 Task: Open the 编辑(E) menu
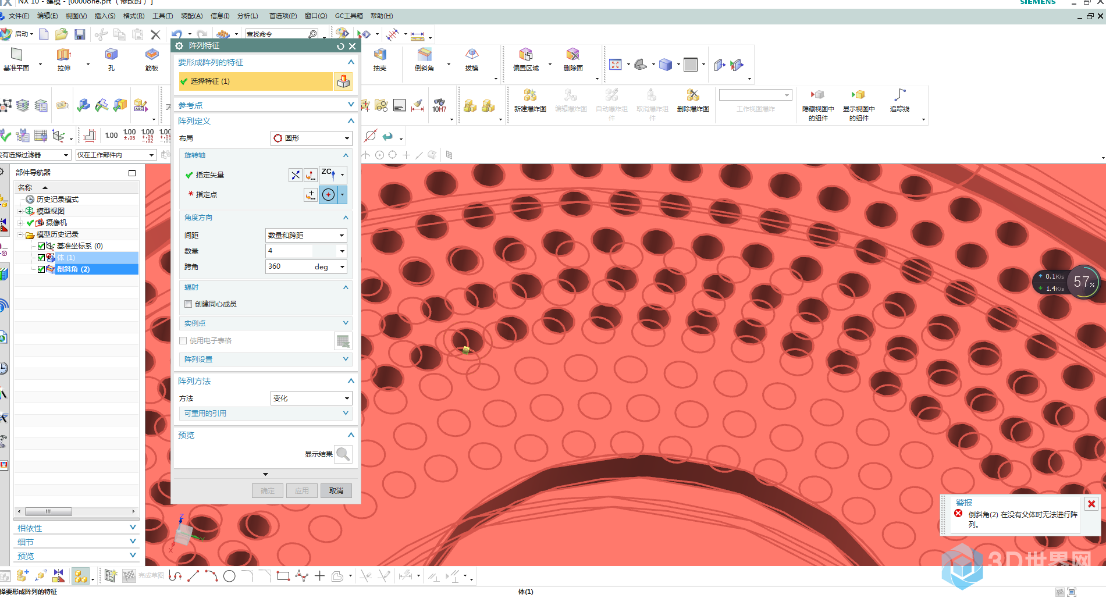pyautogui.click(x=47, y=16)
